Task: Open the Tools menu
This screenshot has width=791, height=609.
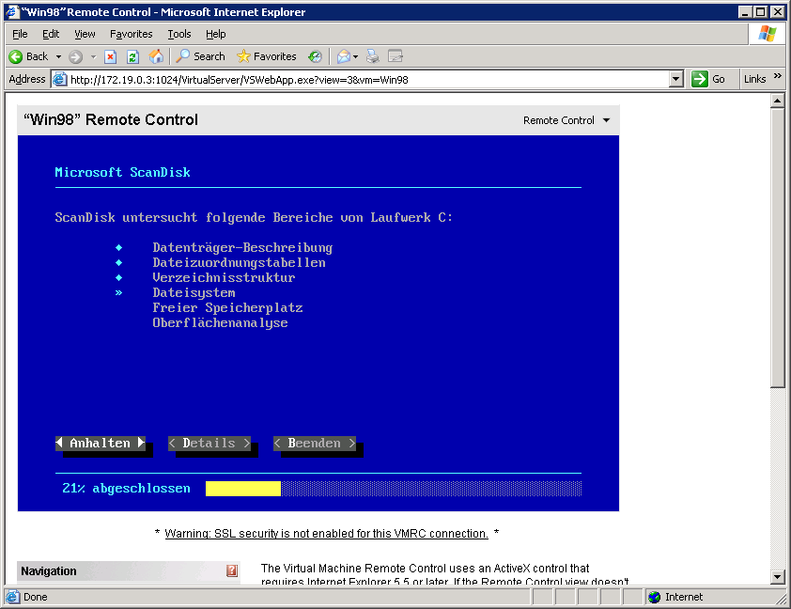Action: click(x=179, y=34)
